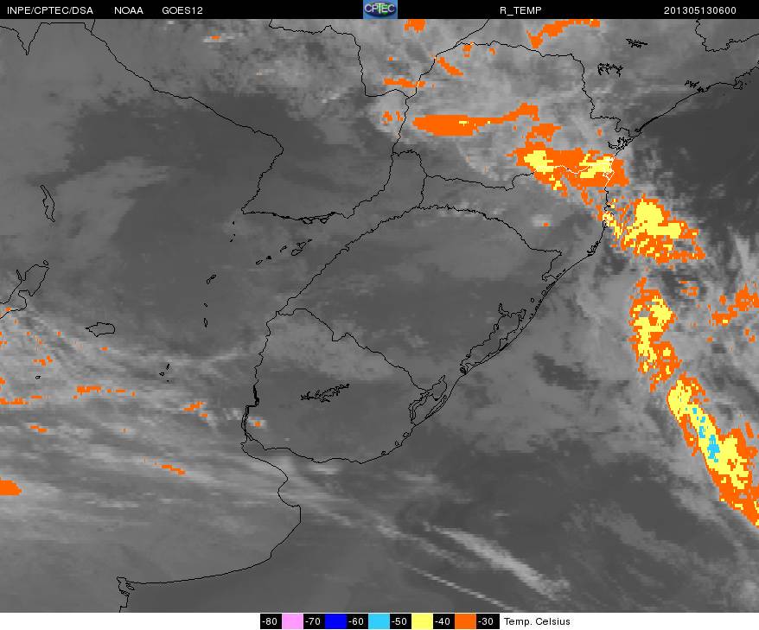This screenshot has height=630, width=759.
Task: Click the NOAA label in header
Action: click(x=129, y=10)
